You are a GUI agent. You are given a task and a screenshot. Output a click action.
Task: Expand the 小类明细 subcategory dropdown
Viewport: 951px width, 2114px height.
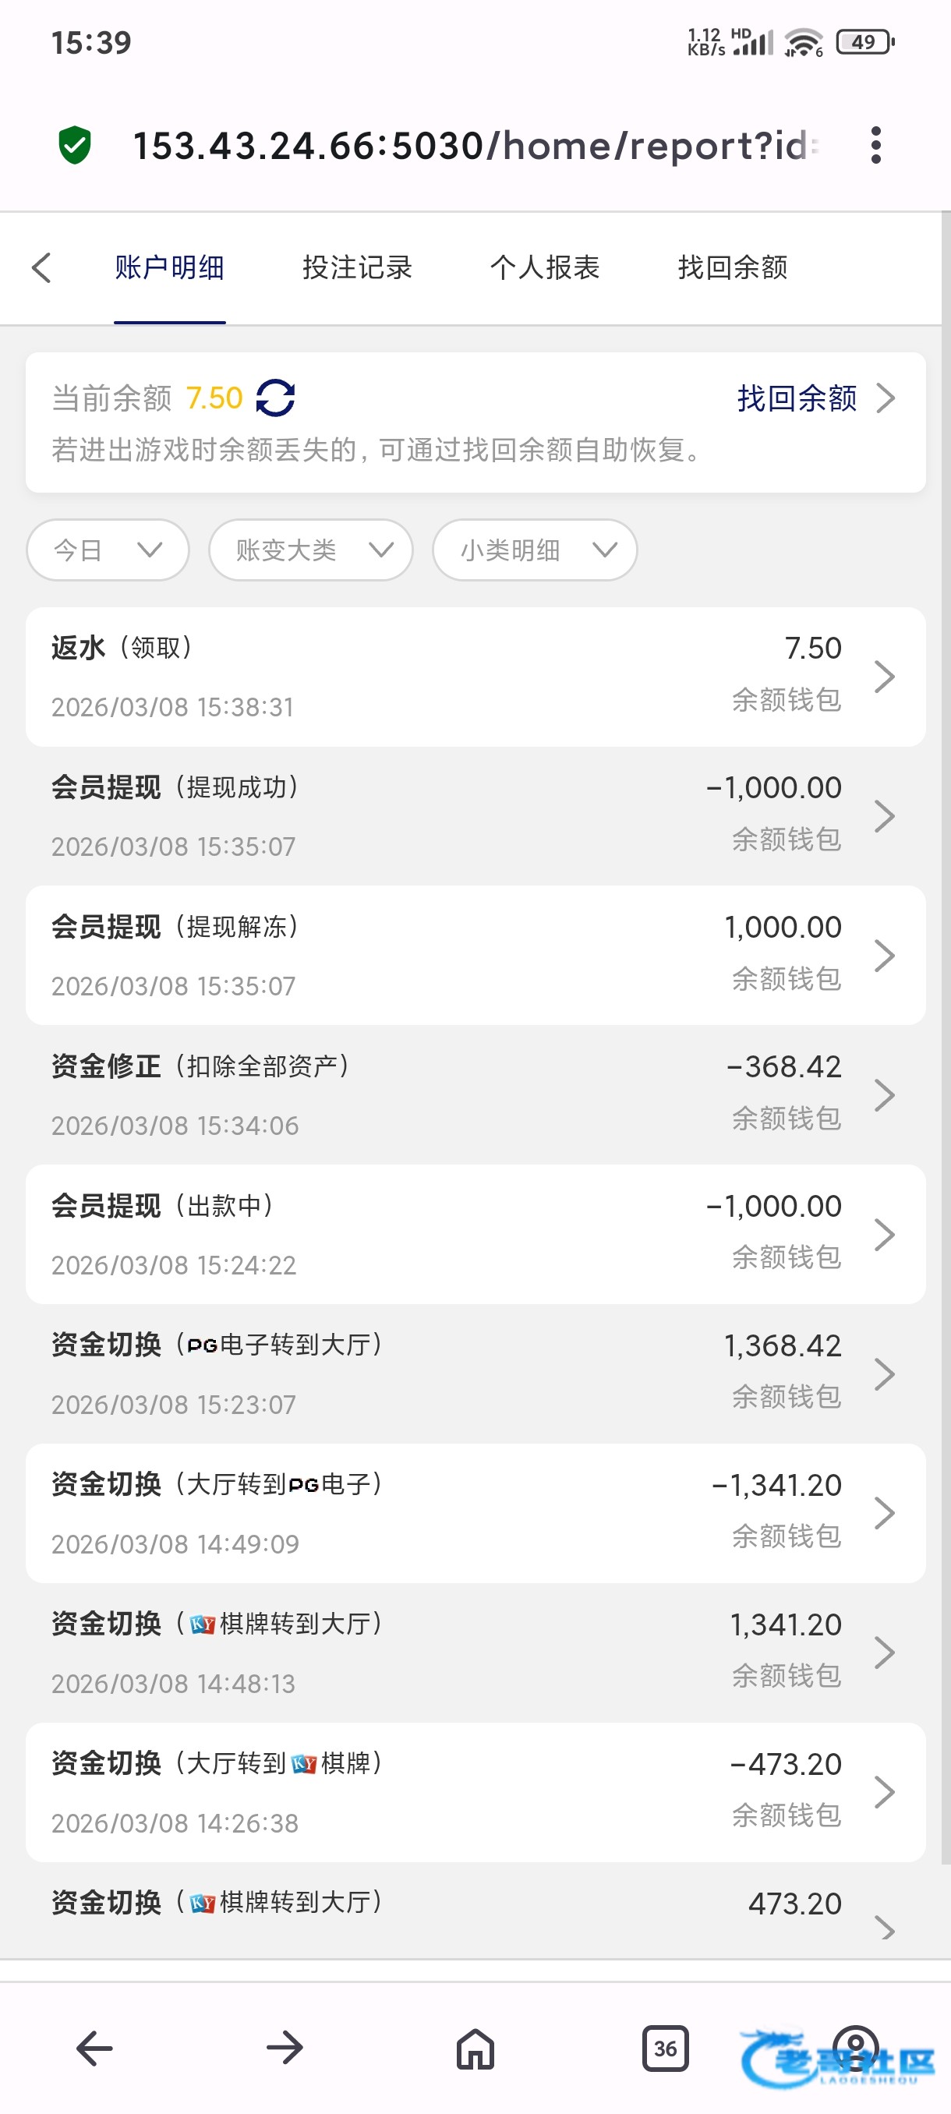534,550
